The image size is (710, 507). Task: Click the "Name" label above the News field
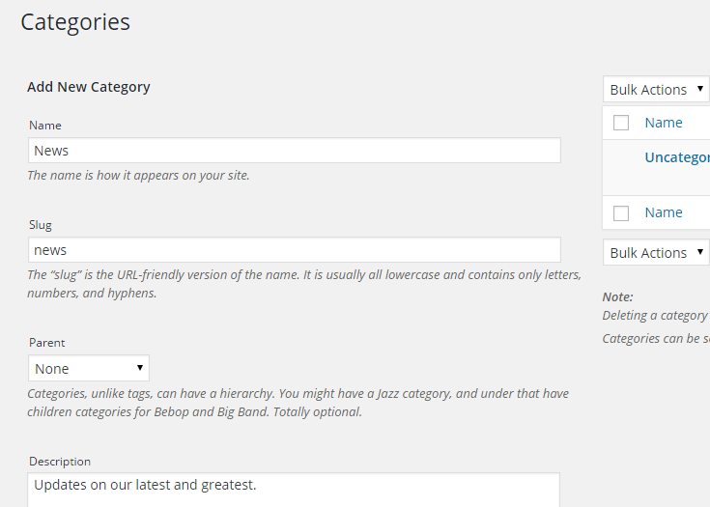click(x=45, y=126)
